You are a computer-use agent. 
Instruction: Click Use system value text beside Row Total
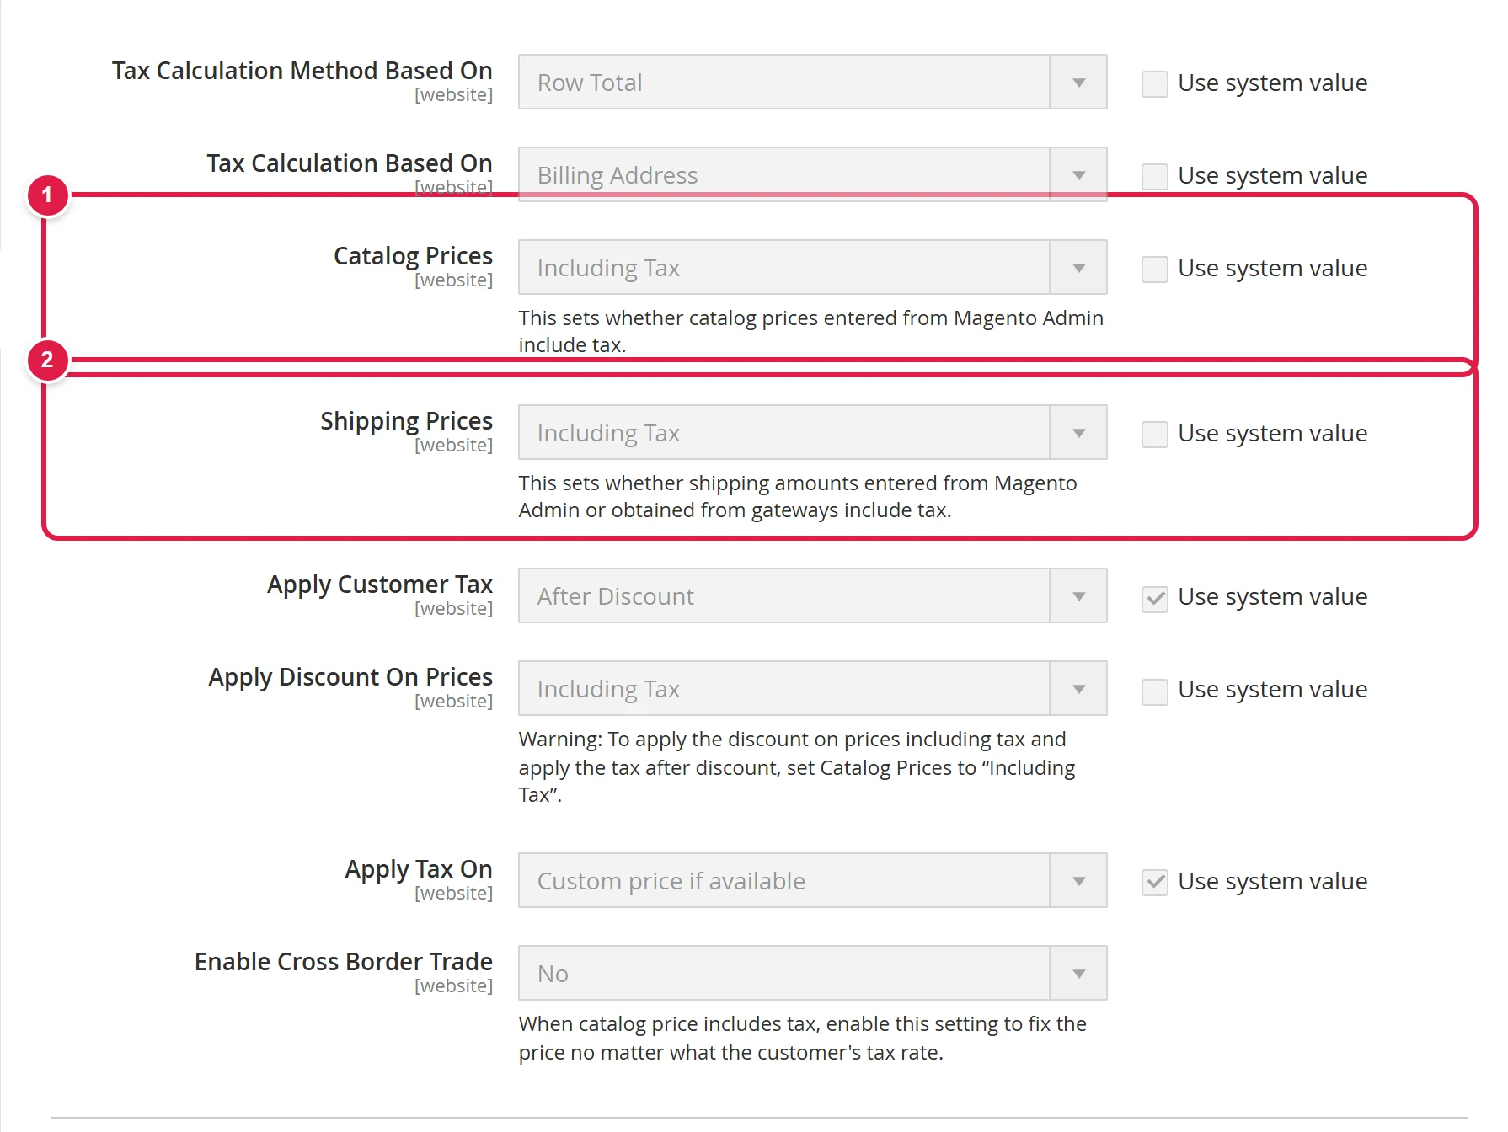[1272, 83]
